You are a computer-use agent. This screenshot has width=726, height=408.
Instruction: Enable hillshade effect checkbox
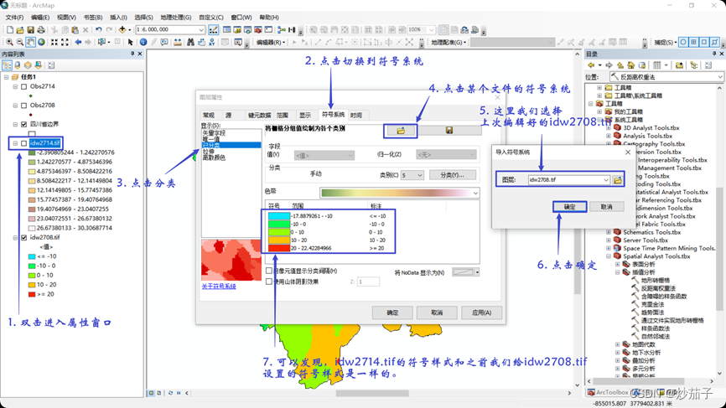pyautogui.click(x=269, y=281)
